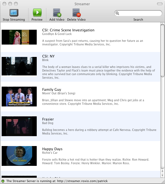The image size is (165, 184).
Task: Click the 'Search' label under the field
Action: [x=138, y=20]
